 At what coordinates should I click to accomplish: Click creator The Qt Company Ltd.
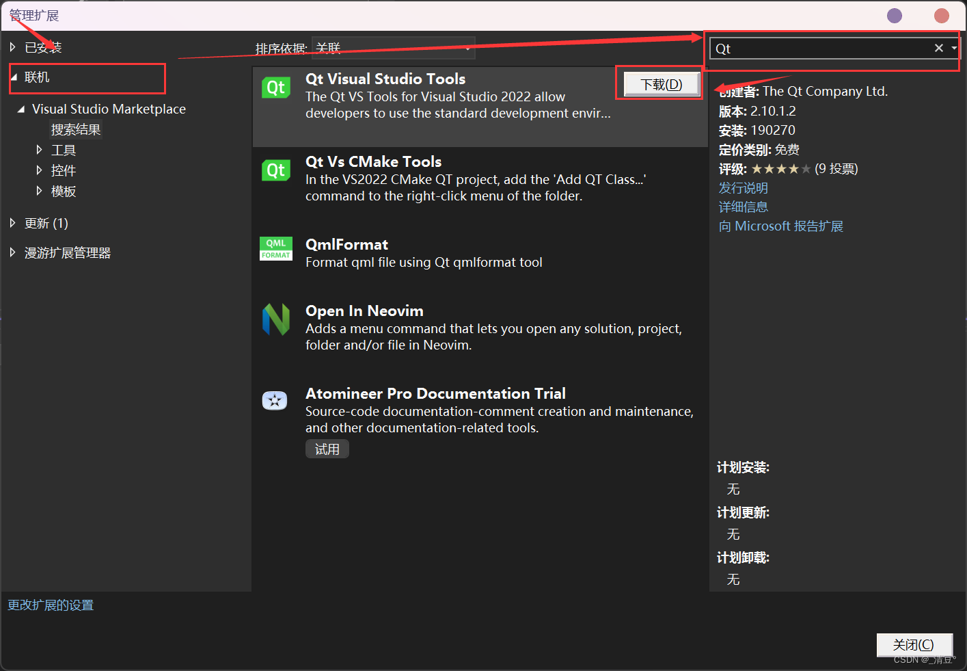(x=825, y=91)
